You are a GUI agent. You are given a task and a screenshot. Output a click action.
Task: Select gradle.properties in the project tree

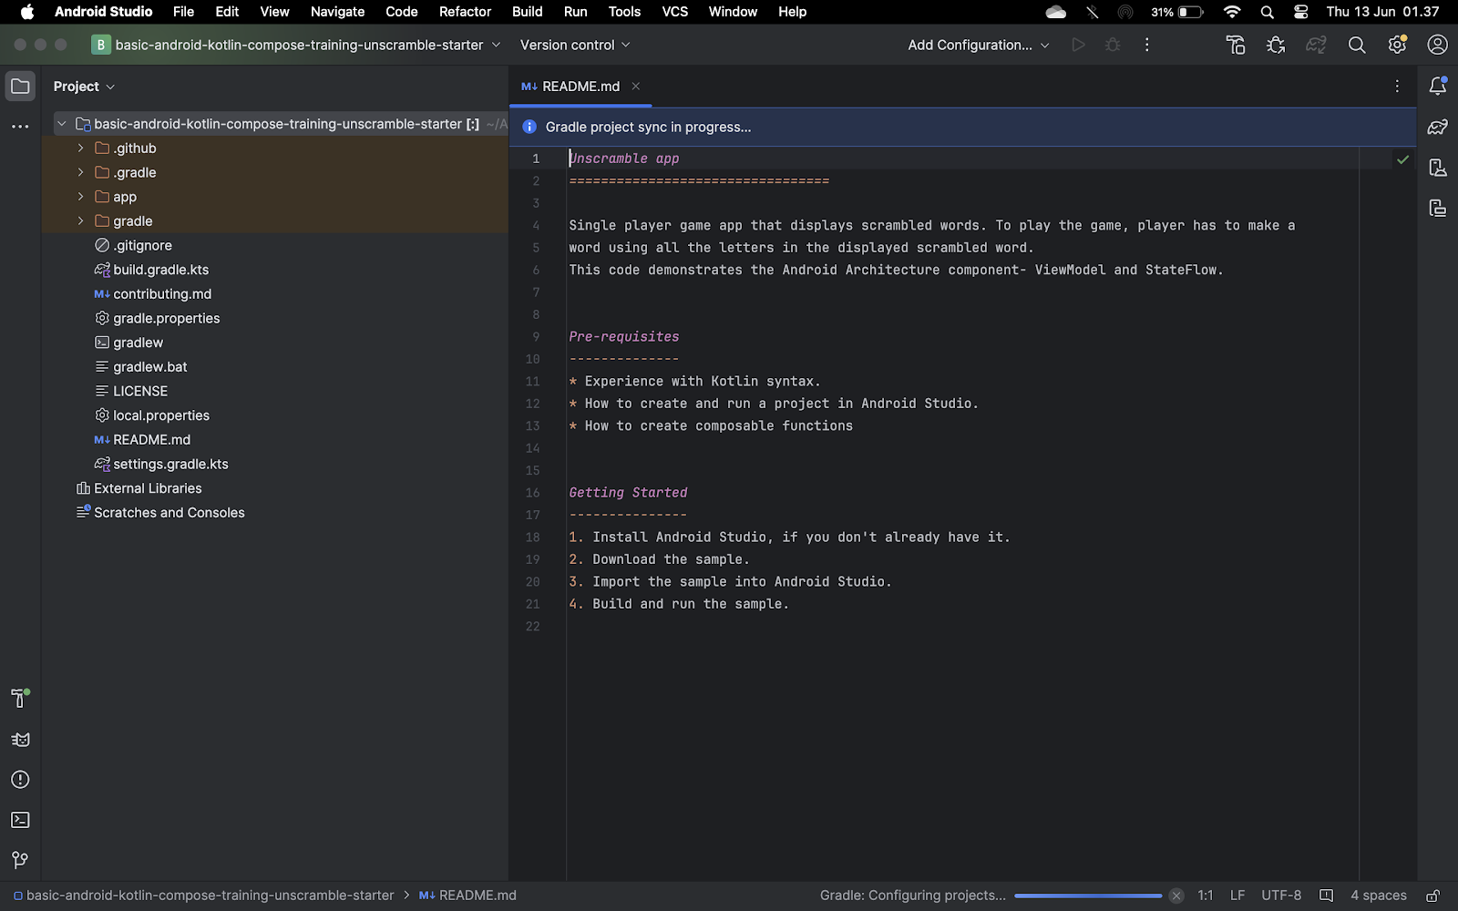pyautogui.click(x=167, y=319)
